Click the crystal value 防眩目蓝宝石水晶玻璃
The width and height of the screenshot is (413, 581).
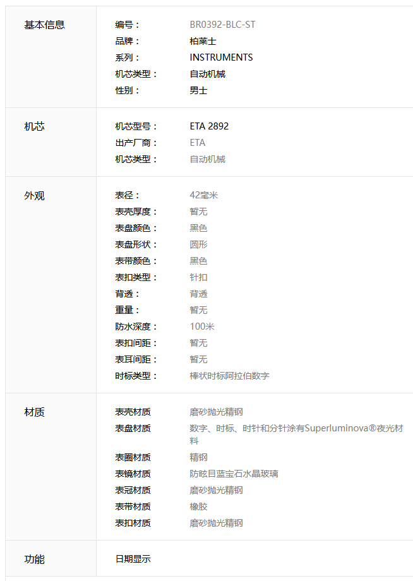(x=234, y=474)
